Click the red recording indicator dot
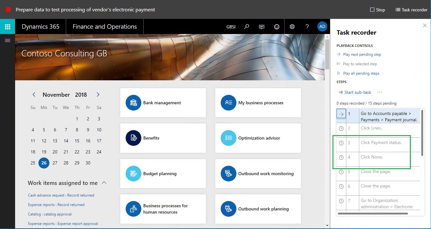Image resolution: width=431 pixels, height=229 pixels. click(x=8, y=10)
